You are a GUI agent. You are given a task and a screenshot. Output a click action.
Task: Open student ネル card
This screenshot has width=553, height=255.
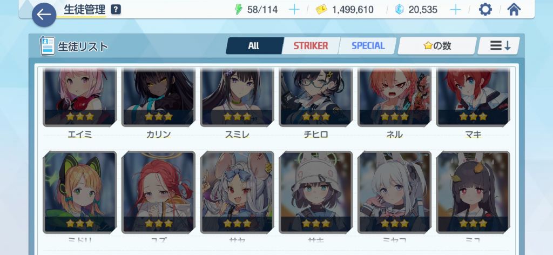(394, 97)
